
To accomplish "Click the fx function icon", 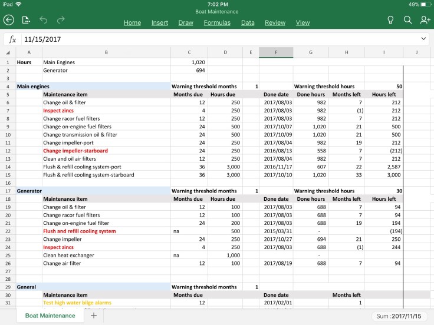I will point(13,39).
